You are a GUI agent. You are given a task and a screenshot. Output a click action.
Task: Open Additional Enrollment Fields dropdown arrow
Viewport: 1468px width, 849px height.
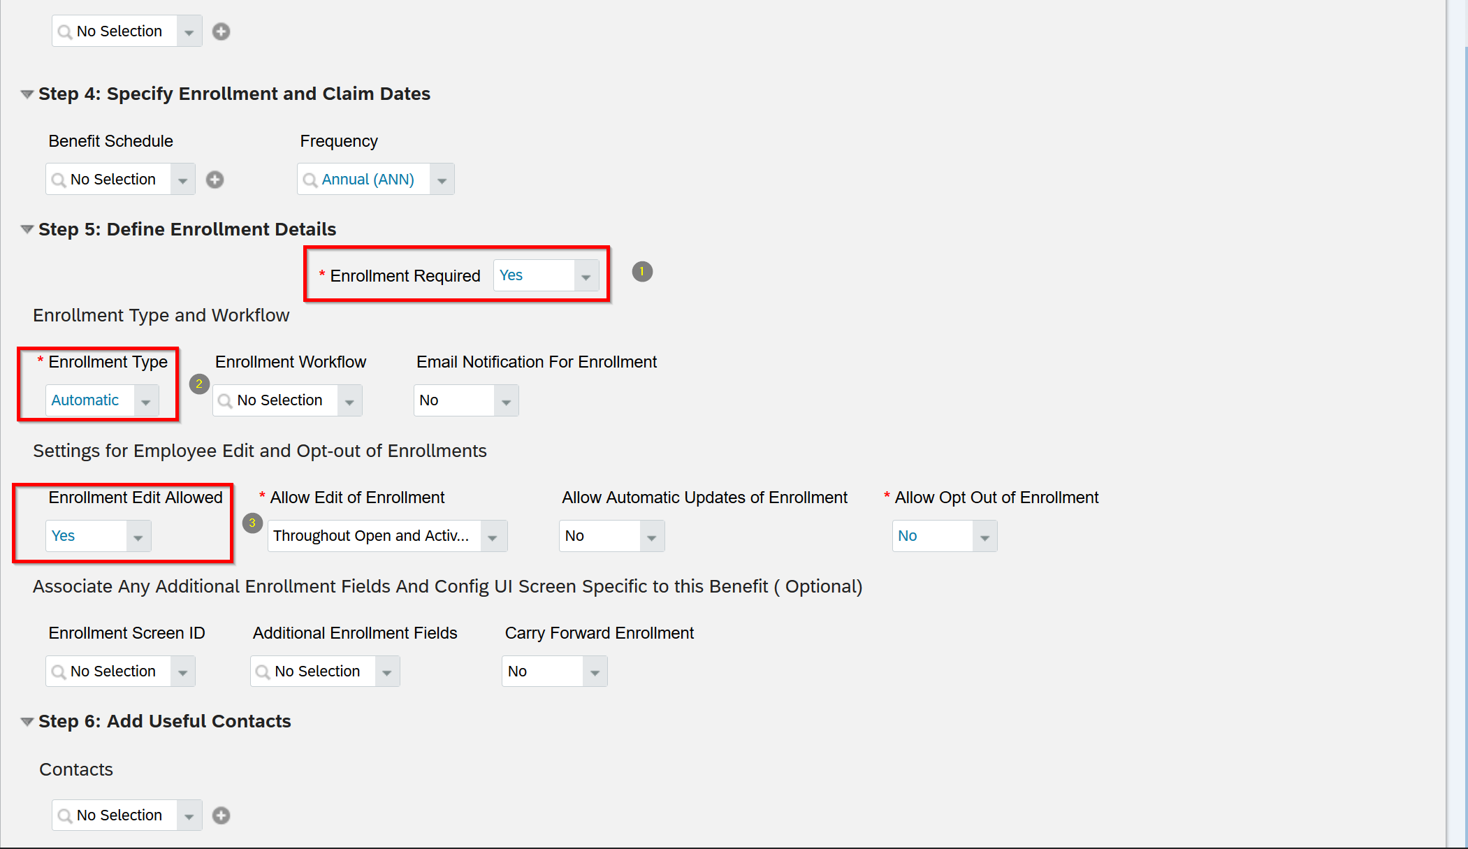coord(387,672)
